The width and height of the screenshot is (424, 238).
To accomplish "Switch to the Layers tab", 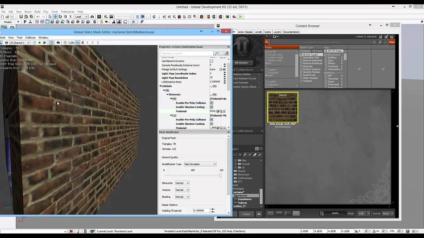I will click(x=277, y=32).
